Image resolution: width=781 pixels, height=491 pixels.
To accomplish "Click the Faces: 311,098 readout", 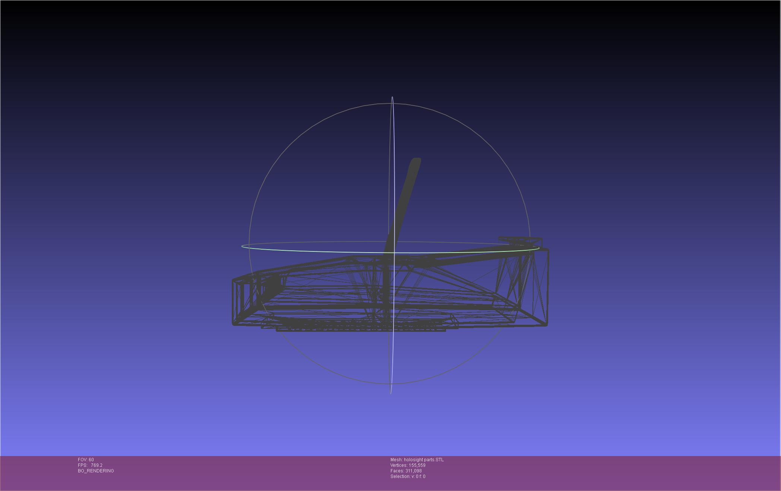I will 406,471.
